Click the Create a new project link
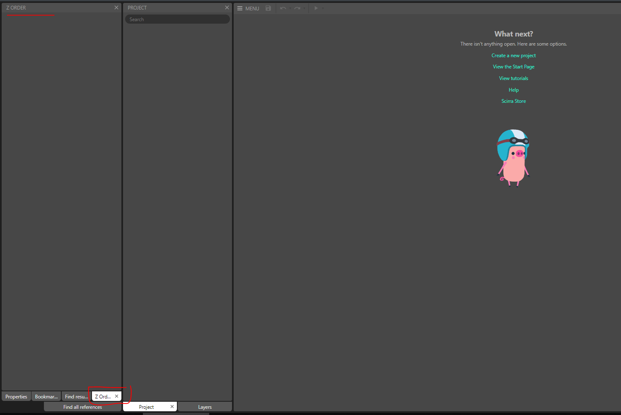The width and height of the screenshot is (621, 415). tap(513, 55)
